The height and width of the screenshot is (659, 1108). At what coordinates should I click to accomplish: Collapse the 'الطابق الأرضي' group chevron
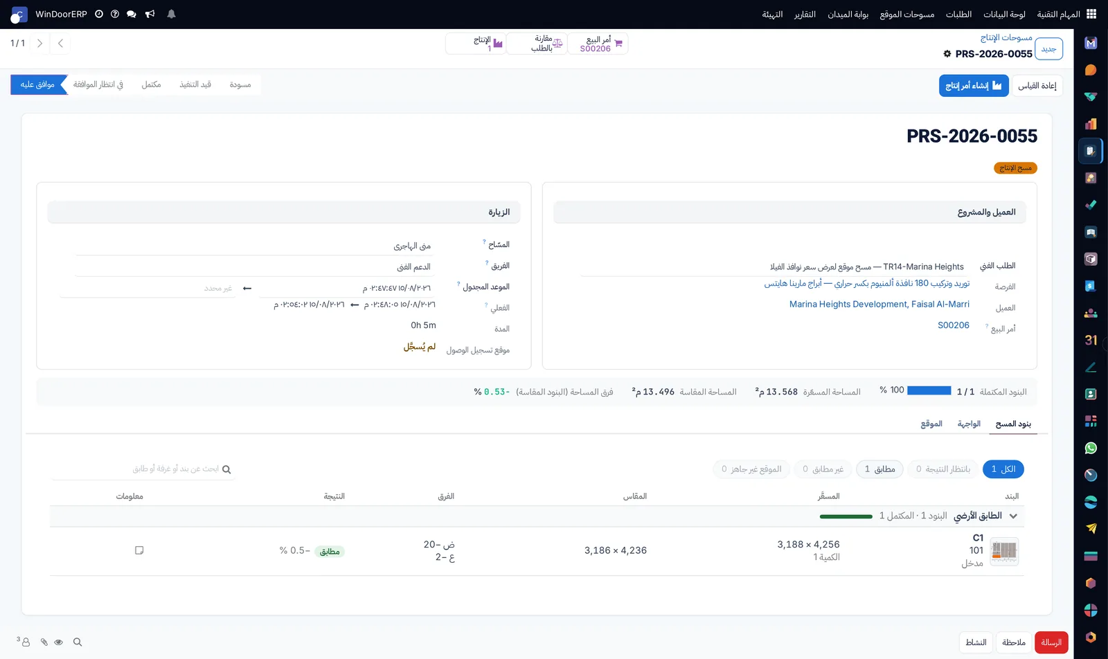1013,516
